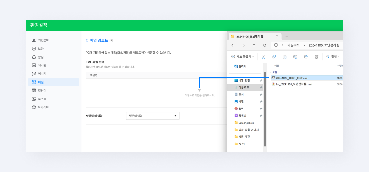This screenshot has width=369, height=172.
Task: Click Rename icon in Explorer toolbar
Action: click(x=295, y=57)
